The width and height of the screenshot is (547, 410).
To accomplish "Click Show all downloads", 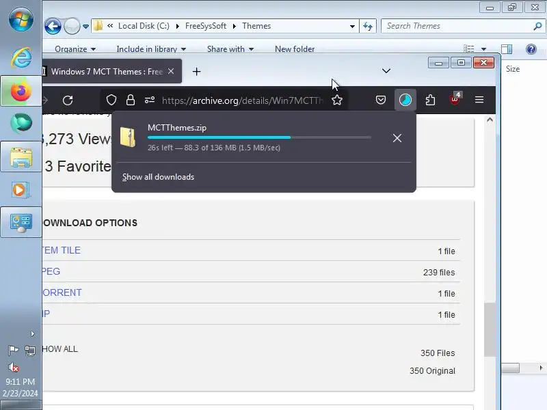I will [158, 177].
